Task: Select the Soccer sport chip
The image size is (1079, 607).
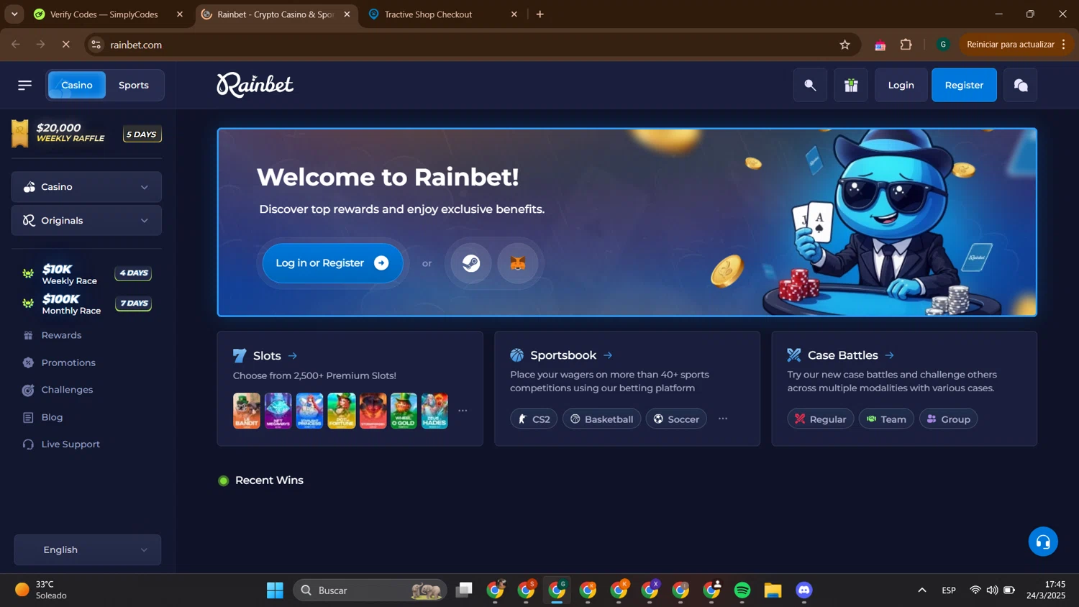Action: coord(676,419)
